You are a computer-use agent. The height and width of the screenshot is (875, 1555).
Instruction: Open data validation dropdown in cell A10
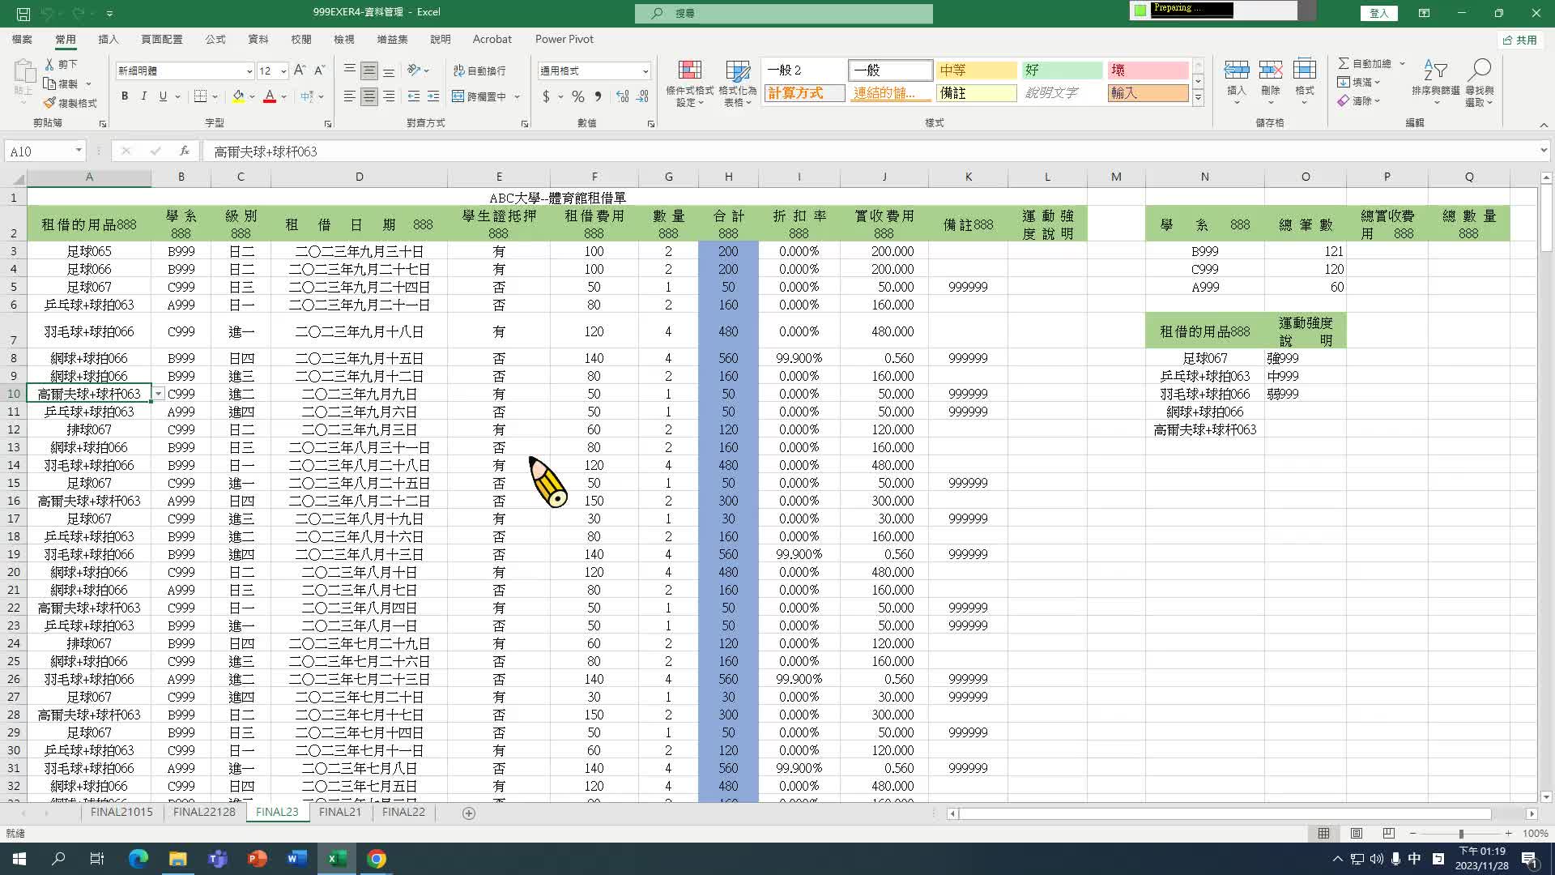159,394
